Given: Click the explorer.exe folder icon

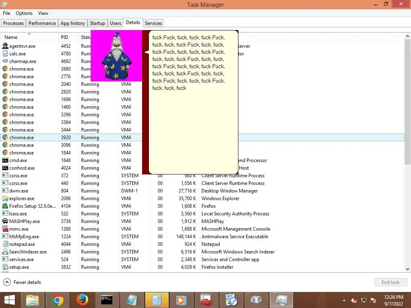Looking at the screenshot, I should (5, 198).
